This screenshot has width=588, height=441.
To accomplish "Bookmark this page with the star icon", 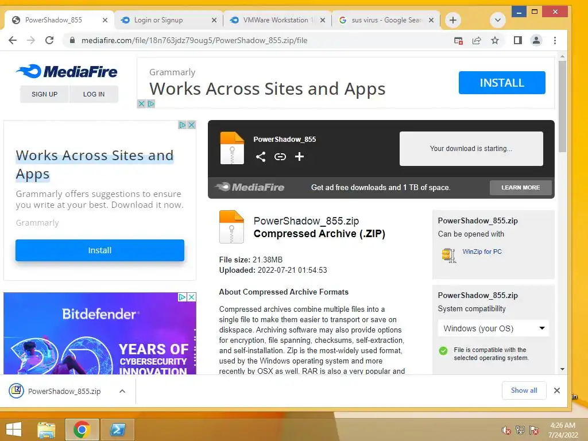I will (x=495, y=41).
